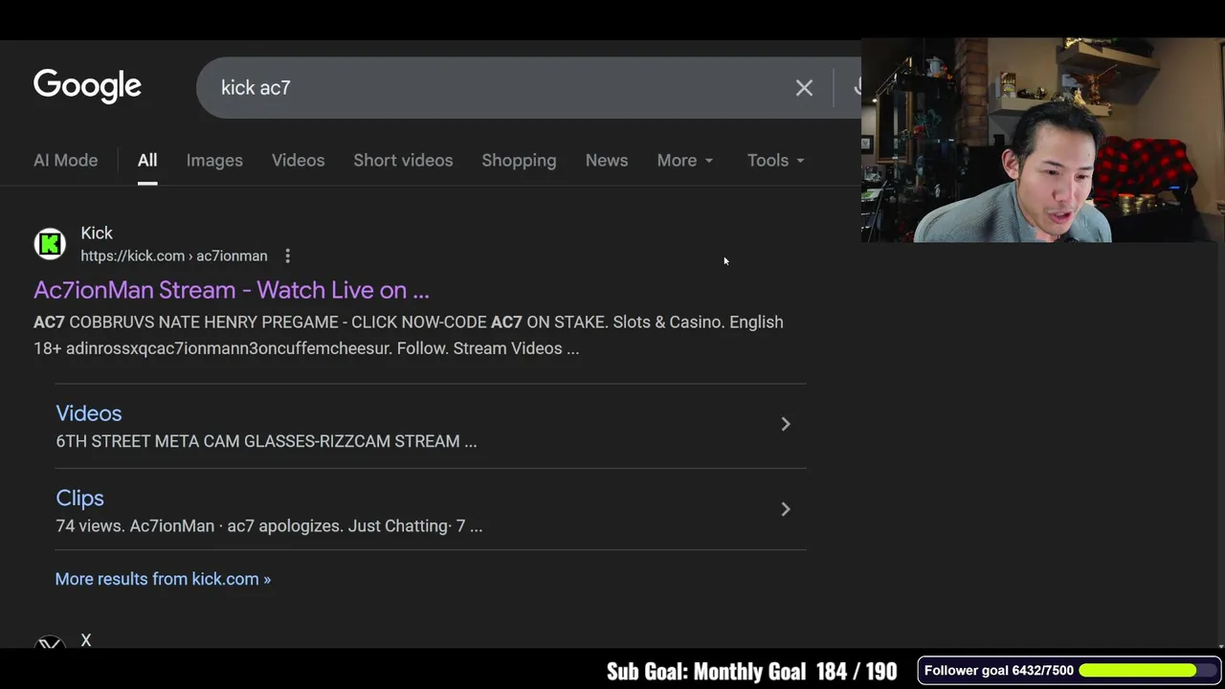Expand the More dropdown

point(685,160)
